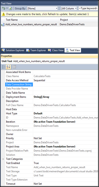Select the Data Access Method property
This screenshot has width=99, height=187.
tap(17, 80)
